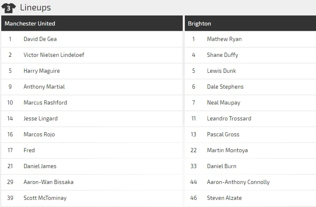Click Marcus Rashford's name

(45, 103)
